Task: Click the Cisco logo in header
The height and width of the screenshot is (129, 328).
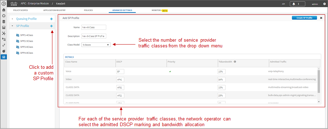Action: 14,4
